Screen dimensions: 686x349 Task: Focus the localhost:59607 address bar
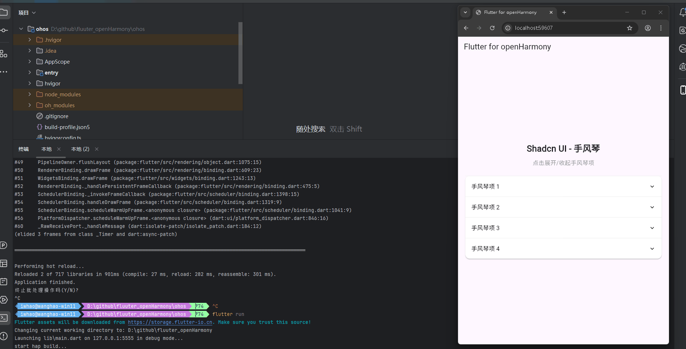(x=569, y=28)
